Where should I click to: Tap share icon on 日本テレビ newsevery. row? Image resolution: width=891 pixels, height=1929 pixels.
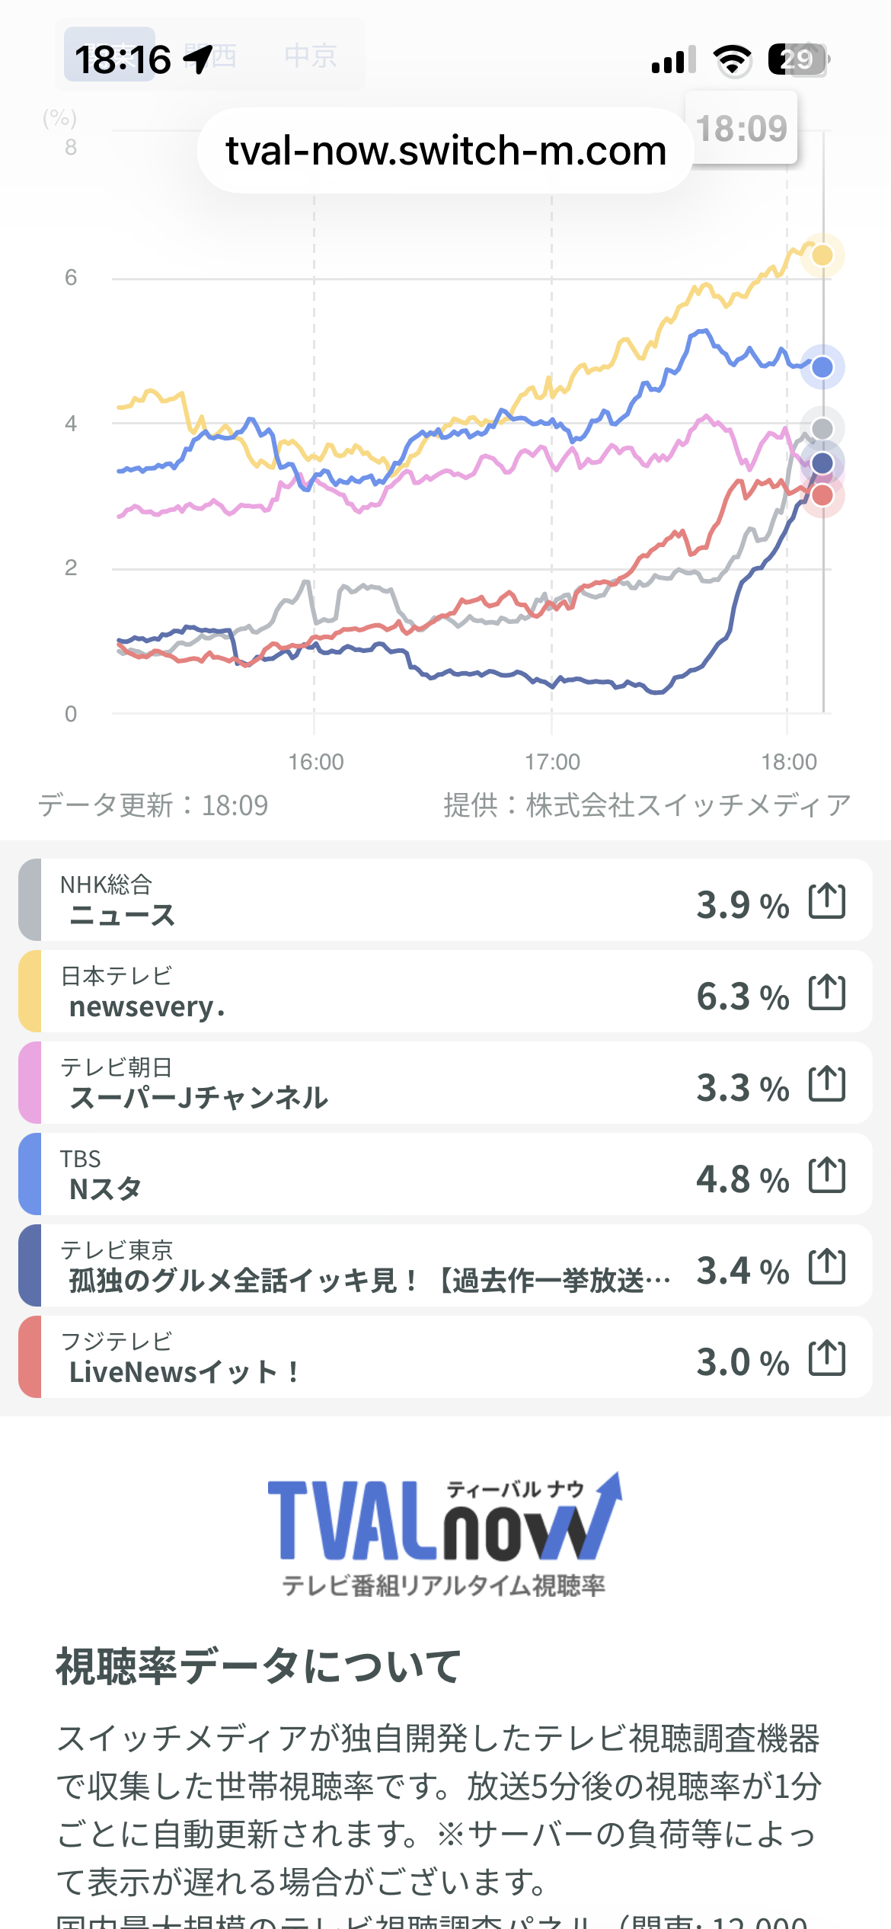pos(827,993)
